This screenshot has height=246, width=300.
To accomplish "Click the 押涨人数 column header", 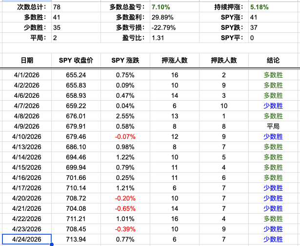I will click(x=175, y=60).
